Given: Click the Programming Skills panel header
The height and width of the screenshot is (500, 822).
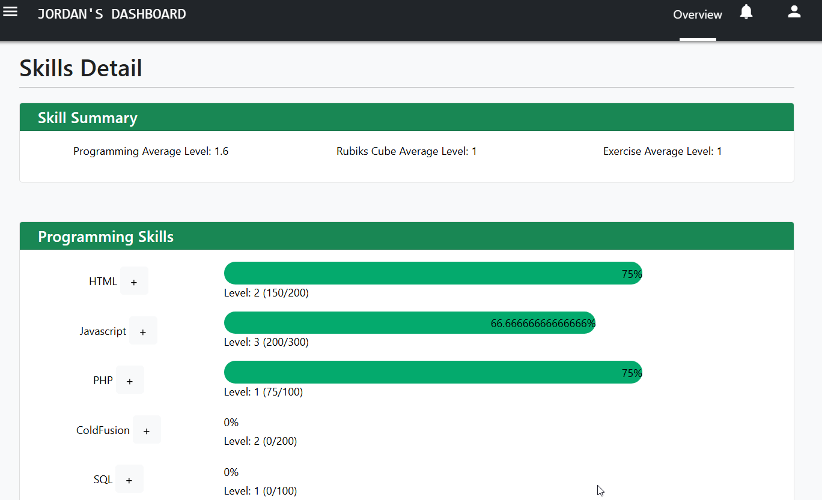Looking at the screenshot, I should point(406,236).
